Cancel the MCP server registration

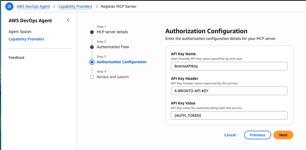coord(230,135)
